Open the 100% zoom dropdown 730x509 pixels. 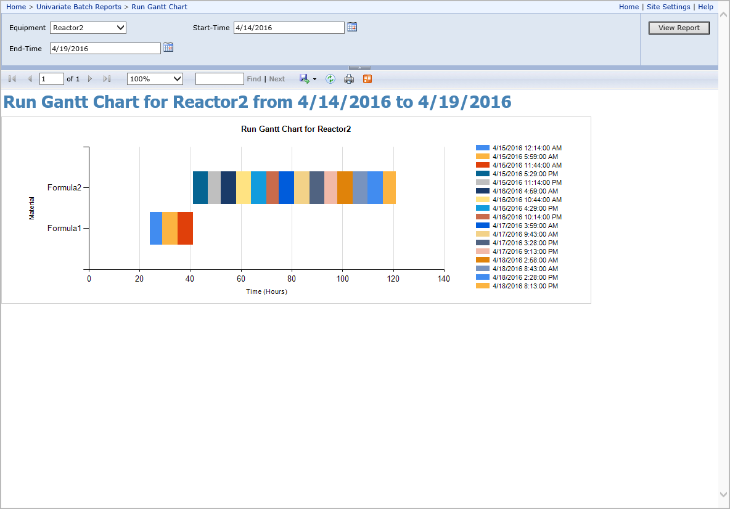click(155, 79)
